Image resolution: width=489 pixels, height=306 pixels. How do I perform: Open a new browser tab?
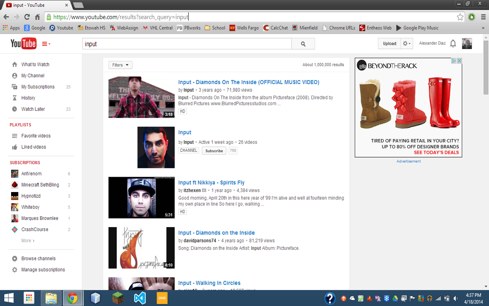click(x=78, y=5)
